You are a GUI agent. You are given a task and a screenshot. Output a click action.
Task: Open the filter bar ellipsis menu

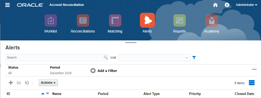pos(254,69)
